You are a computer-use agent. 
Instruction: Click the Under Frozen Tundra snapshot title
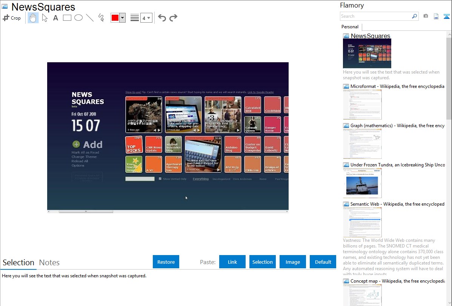tap(398, 165)
